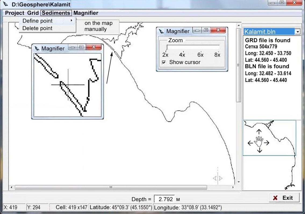Image resolution: width=305 pixels, height=214 pixels.
Task: Click the up arrow in the navigation pad
Action: point(259,132)
